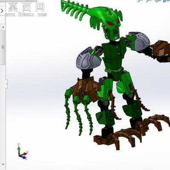Viewport: 170px width, 170px height.
Task: Click the panel collapse handle on the splitter
Action: click(x=6, y=84)
